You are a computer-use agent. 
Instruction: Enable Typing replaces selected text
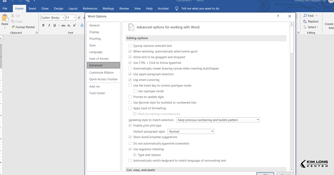(x=130, y=46)
